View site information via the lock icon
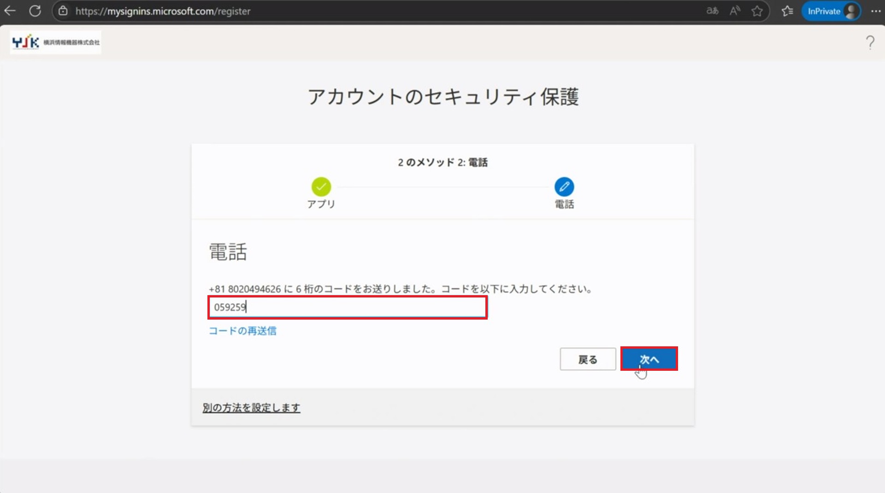Image resolution: width=885 pixels, height=493 pixels. tap(63, 11)
